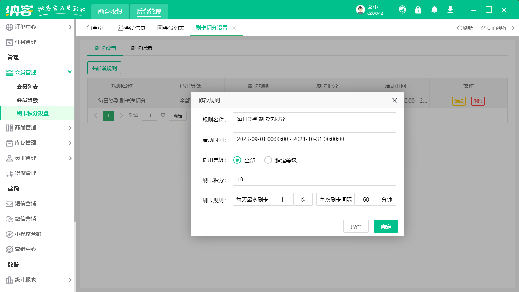519x292 pixels.
Task: Confirm changes with the 确定 button
Action: coord(386,226)
